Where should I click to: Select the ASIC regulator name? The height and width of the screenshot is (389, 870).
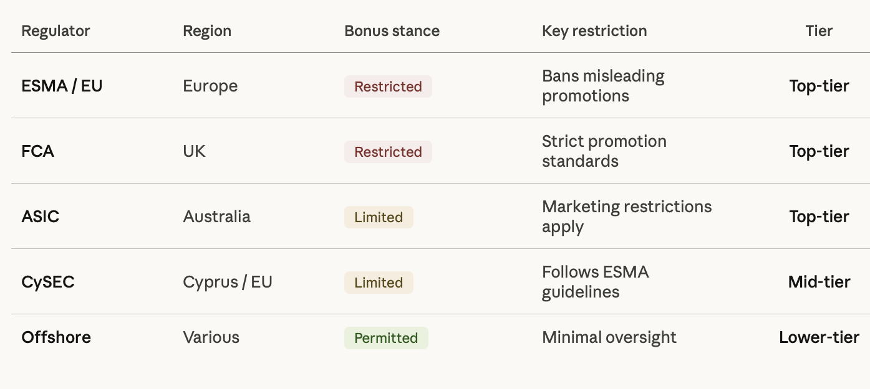coord(41,217)
